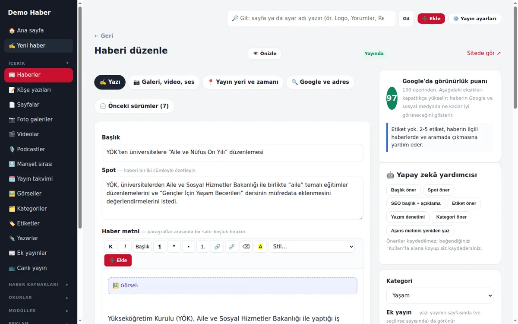The height and width of the screenshot is (324, 518).
Task: Focus the top search field
Action: (312, 19)
